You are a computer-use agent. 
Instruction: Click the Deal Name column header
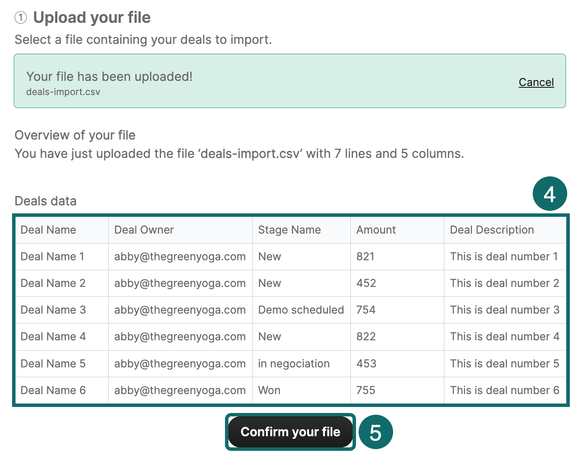pyautogui.click(x=48, y=230)
